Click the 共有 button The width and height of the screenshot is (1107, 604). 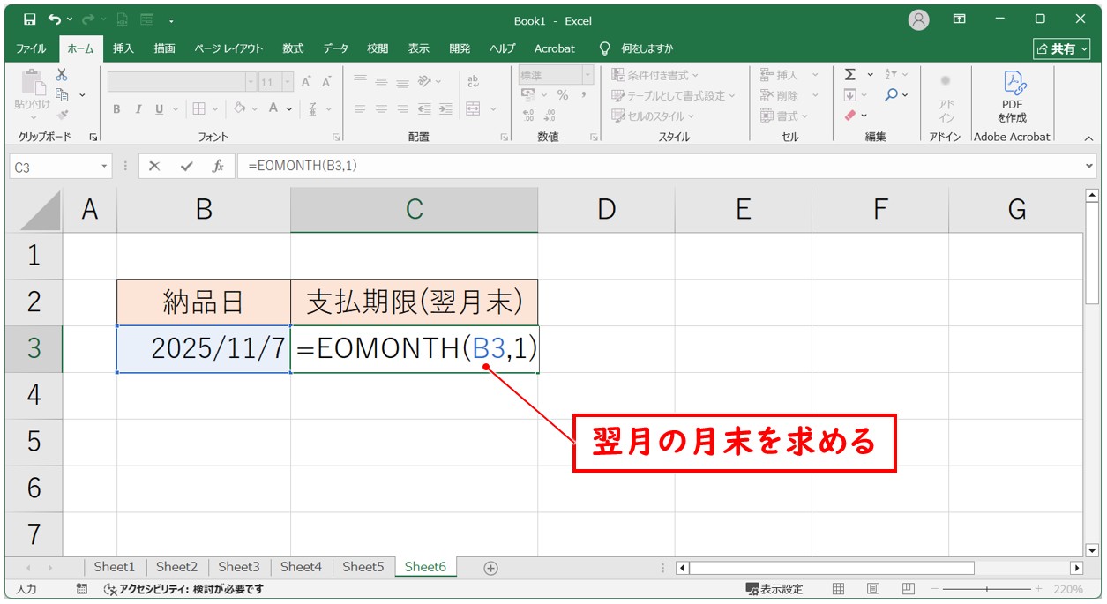tap(1061, 48)
